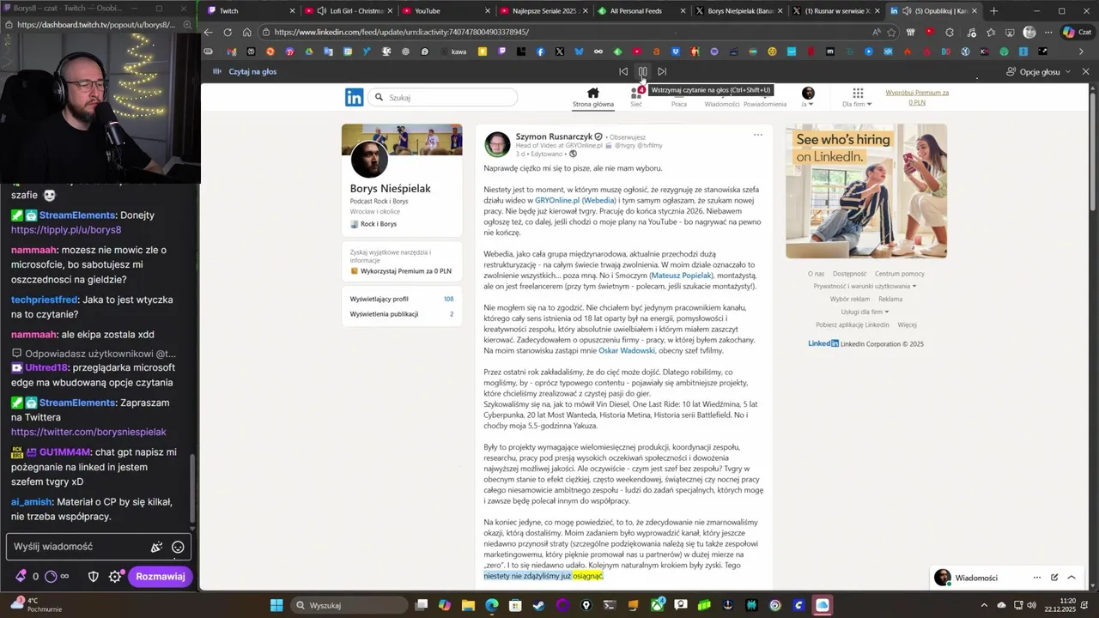The image size is (1099, 618).
Task: Open Windows Start menu
Action: pyautogui.click(x=276, y=605)
